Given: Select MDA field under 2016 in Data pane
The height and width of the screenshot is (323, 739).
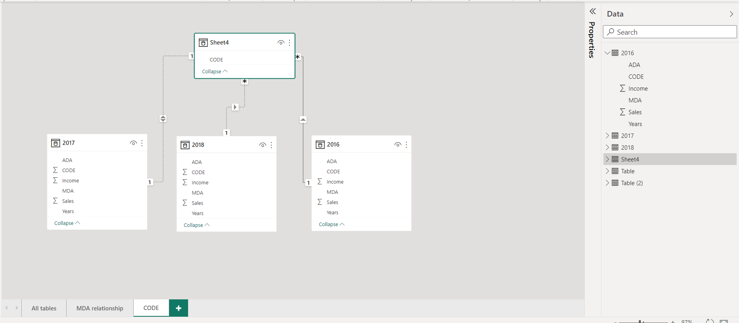Looking at the screenshot, I should [635, 100].
